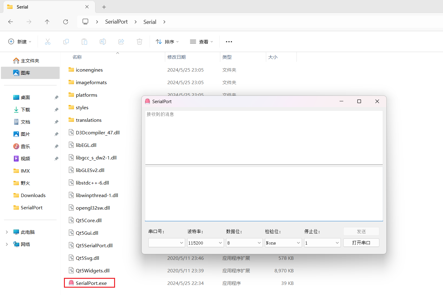Select Qt5SerialPort.dll file
The image size is (443, 295).
point(94,245)
